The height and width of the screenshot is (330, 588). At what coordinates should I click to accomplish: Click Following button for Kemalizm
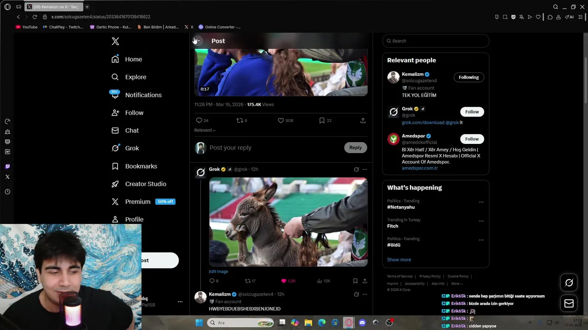pos(469,77)
